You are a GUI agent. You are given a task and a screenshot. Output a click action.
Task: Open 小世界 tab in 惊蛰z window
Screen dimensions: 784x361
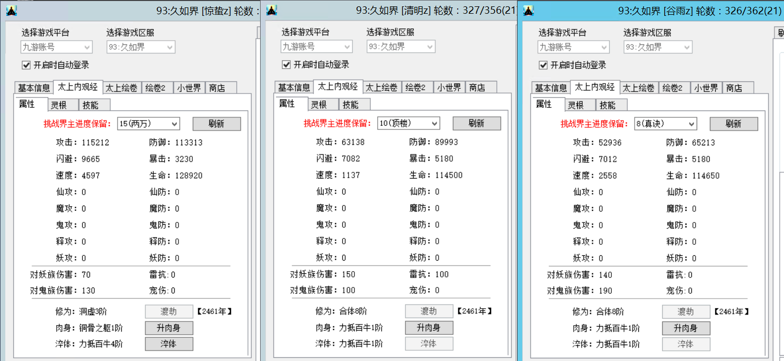click(x=189, y=88)
